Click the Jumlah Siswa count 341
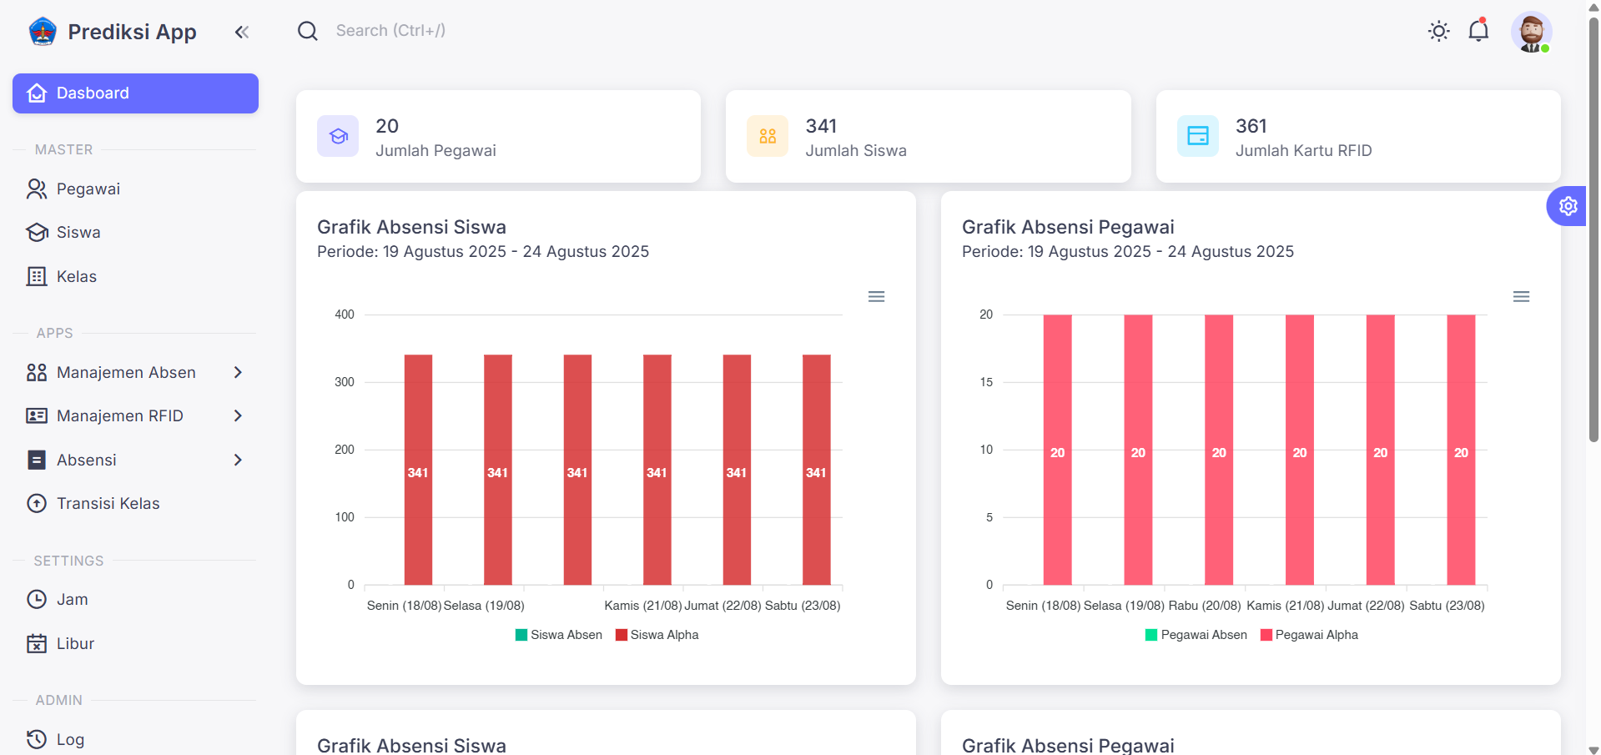 point(821,126)
